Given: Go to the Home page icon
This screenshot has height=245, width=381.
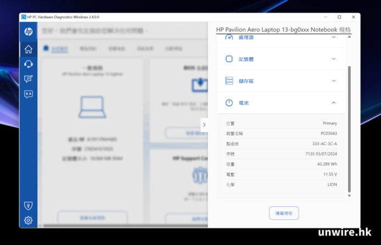Looking at the screenshot, I should pyautogui.click(x=28, y=49).
